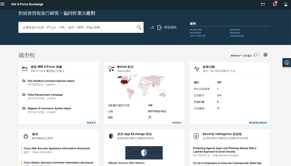Open Petya Ransomware Campaign collection
291x166 pixels.
pos(45,94)
